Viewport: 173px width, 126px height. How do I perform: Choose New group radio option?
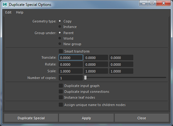tap(60, 43)
